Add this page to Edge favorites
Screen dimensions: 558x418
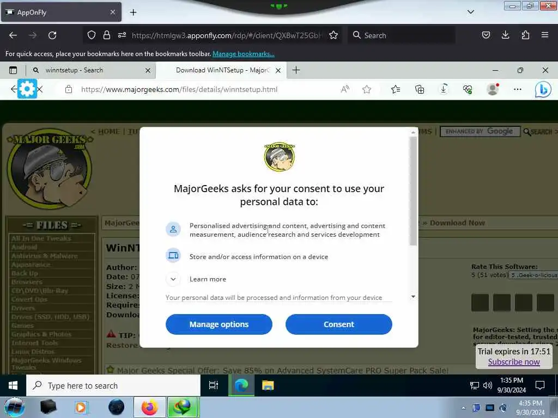367,89
